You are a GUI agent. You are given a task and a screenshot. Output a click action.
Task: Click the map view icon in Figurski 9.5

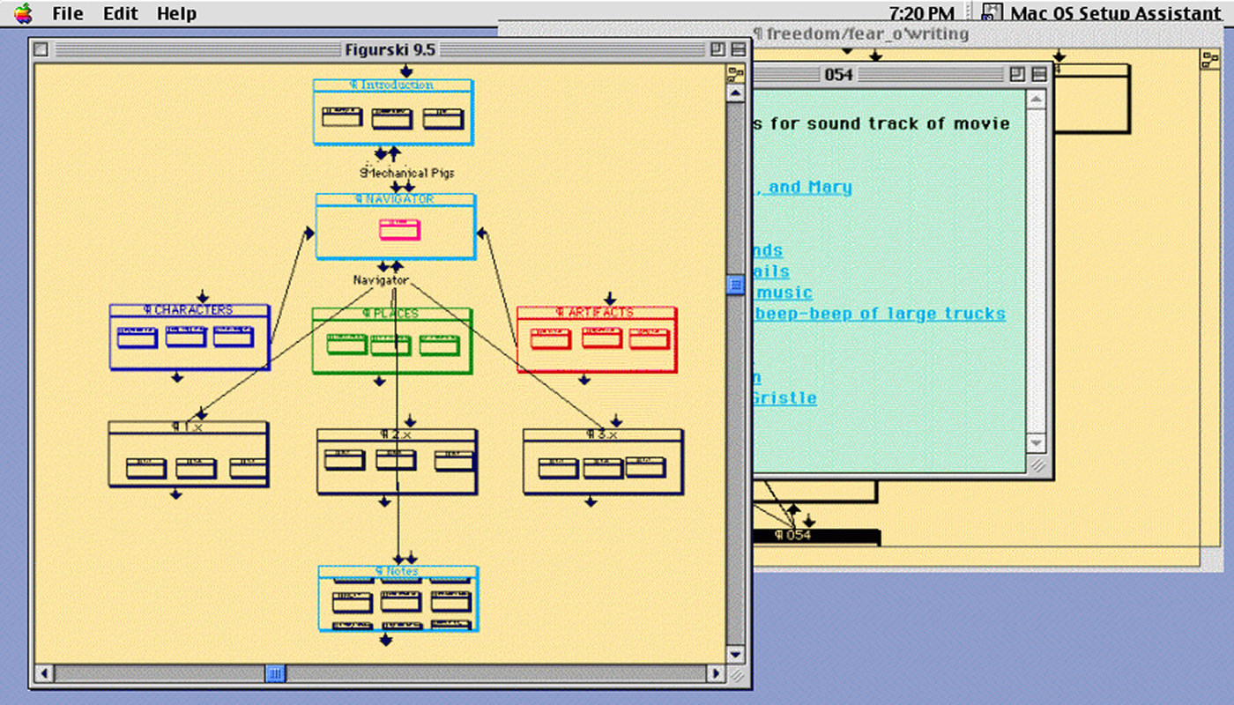pos(735,74)
